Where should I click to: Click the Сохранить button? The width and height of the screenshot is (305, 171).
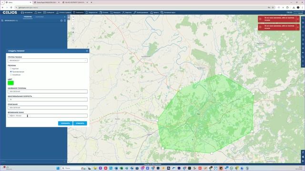click(65, 123)
